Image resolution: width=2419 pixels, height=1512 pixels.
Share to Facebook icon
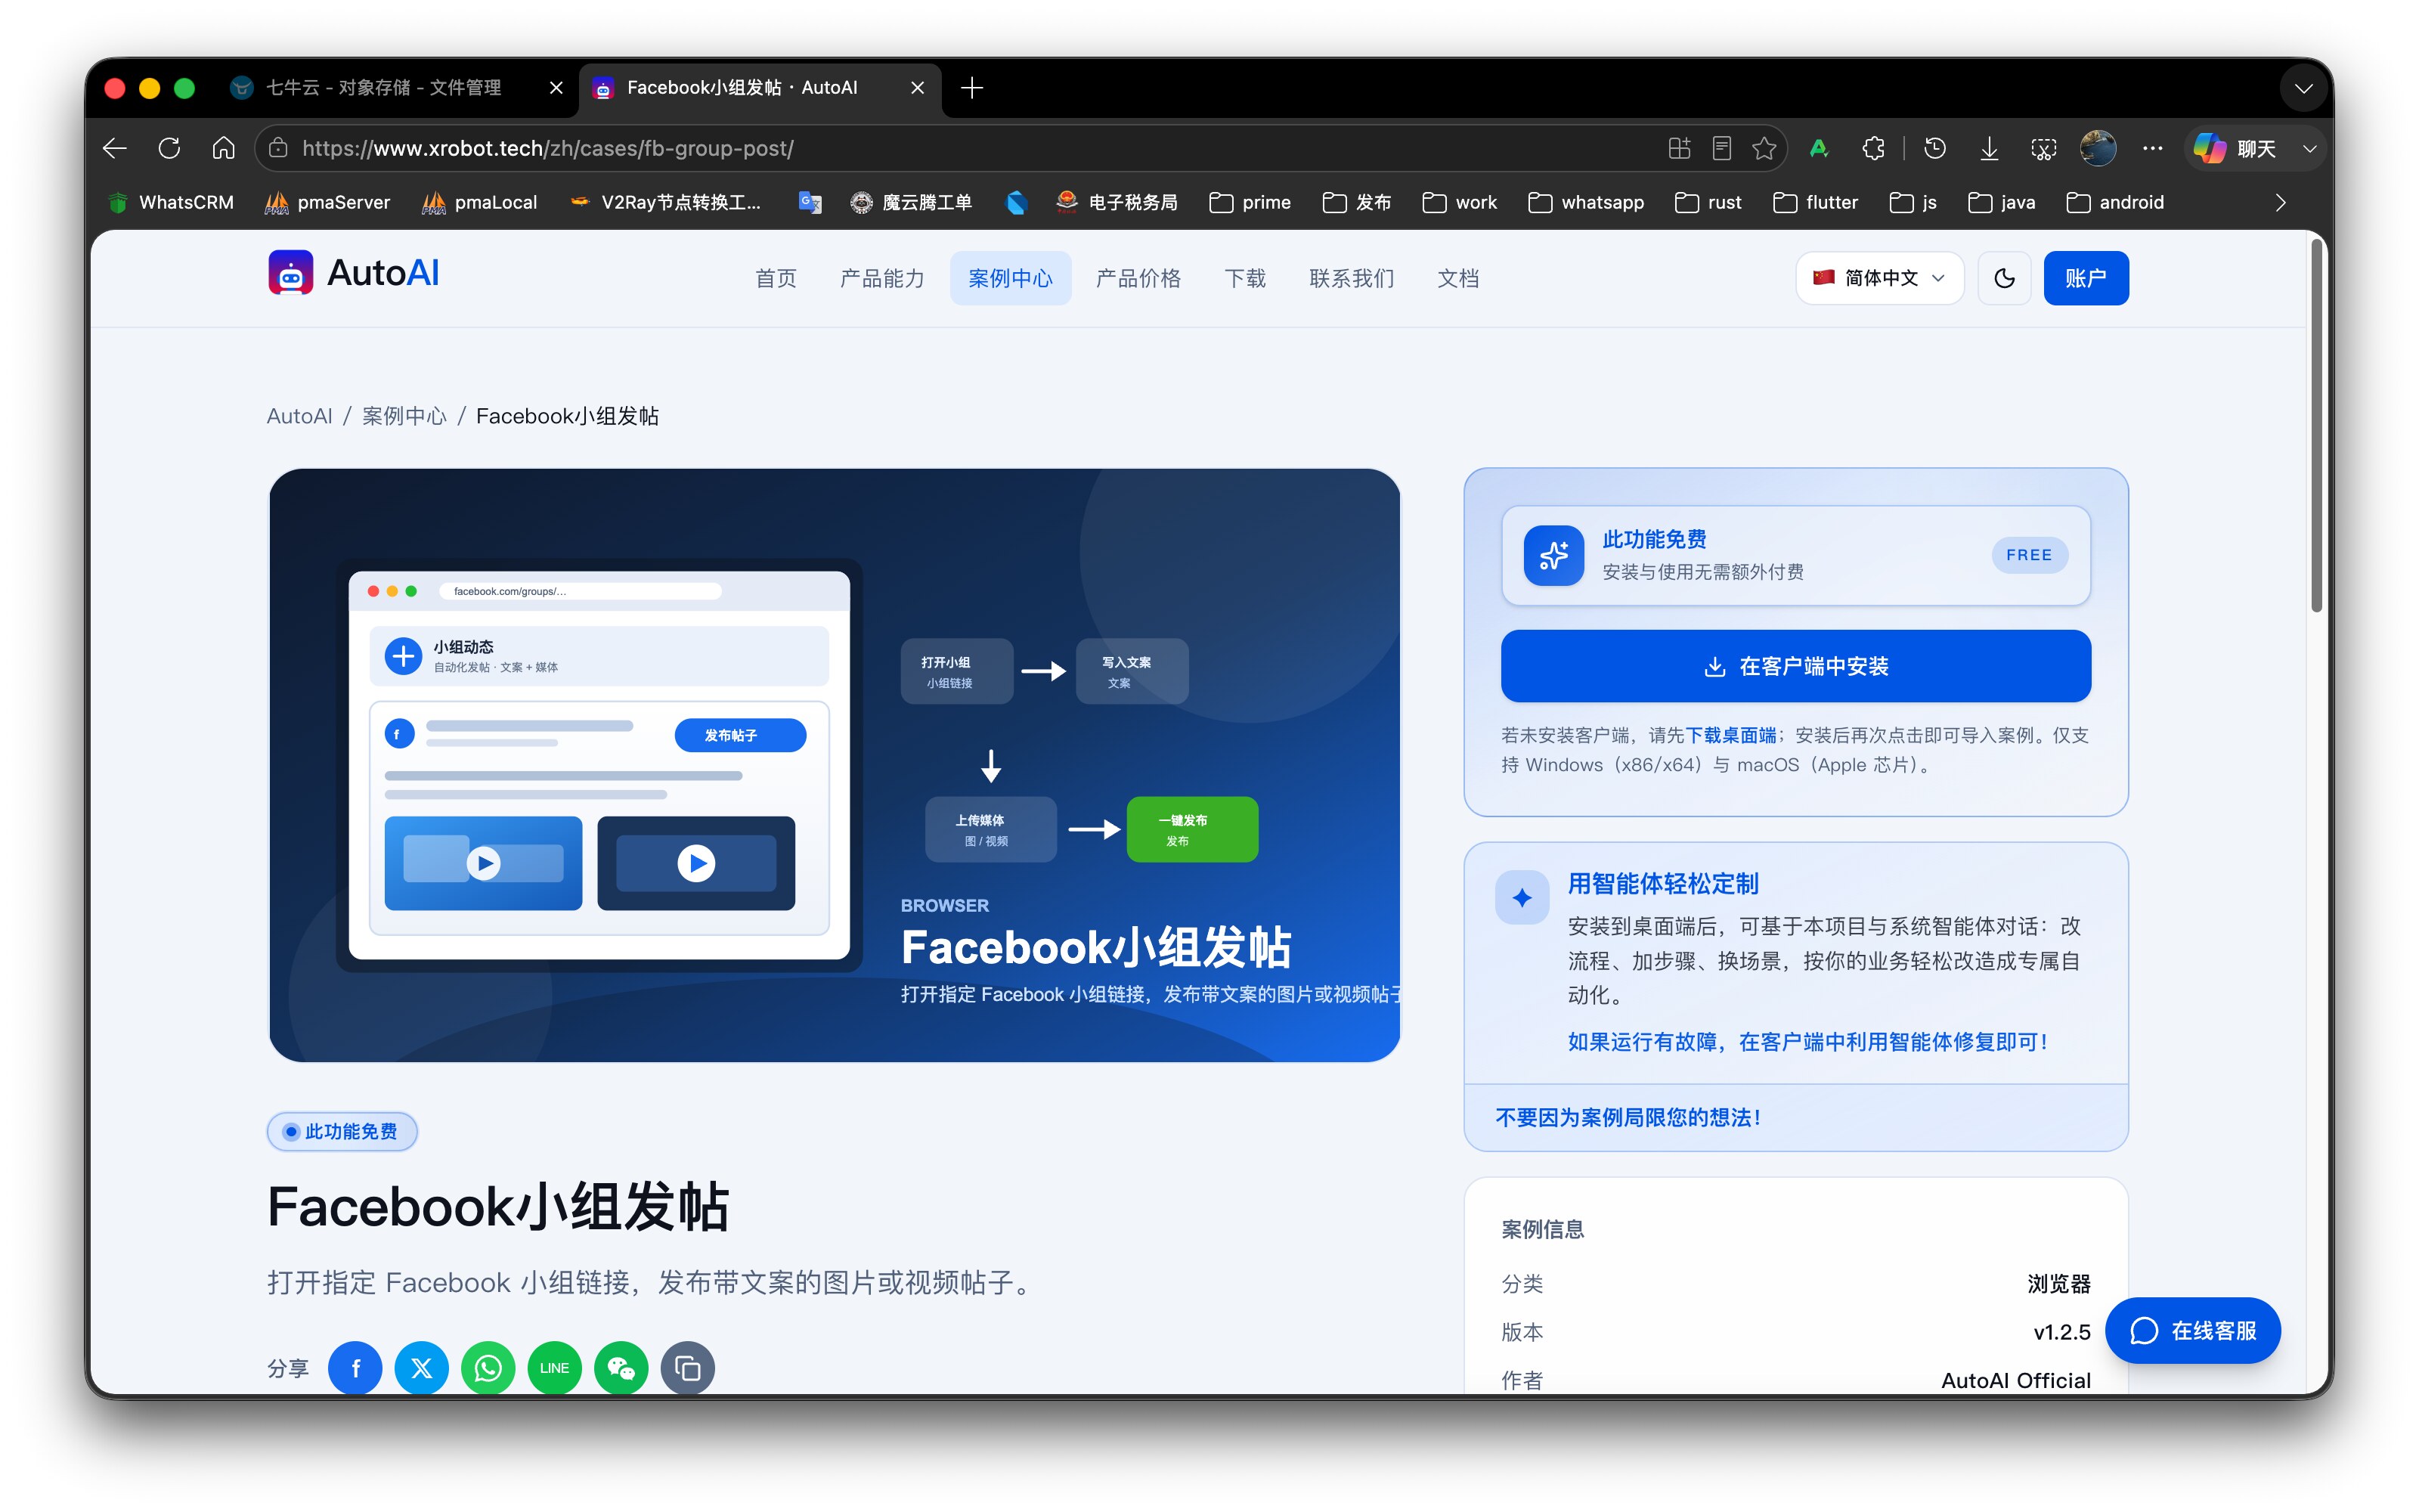[x=355, y=1367]
